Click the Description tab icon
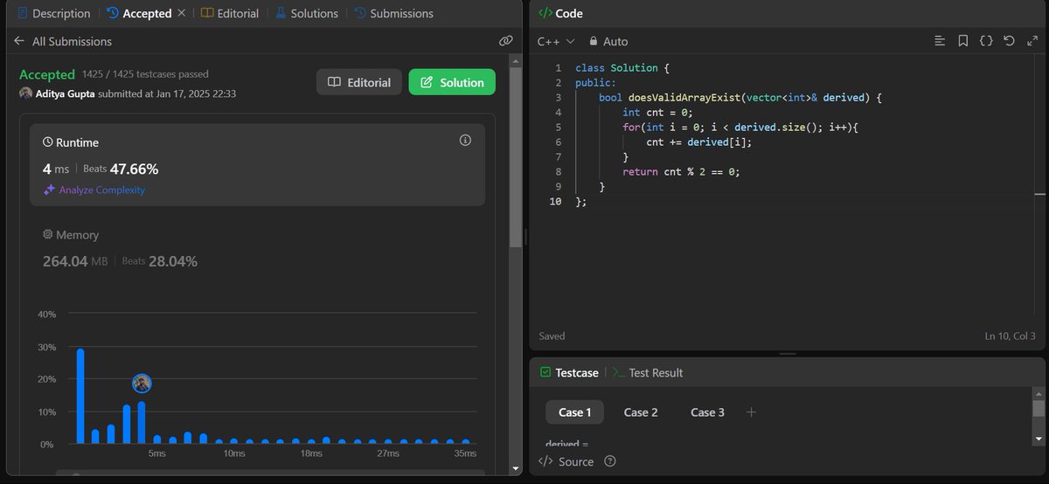Image resolution: width=1049 pixels, height=484 pixels. pos(23,13)
